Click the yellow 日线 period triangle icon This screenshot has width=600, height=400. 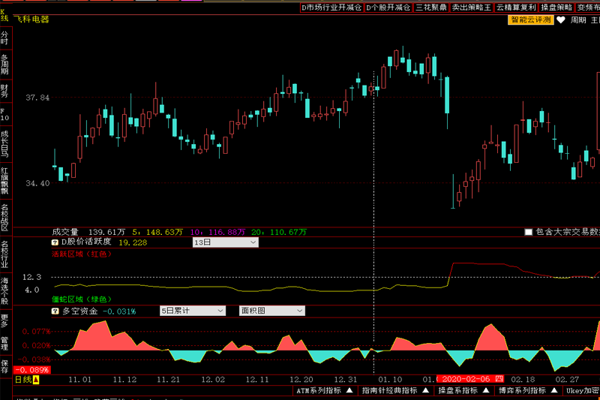click(x=35, y=380)
